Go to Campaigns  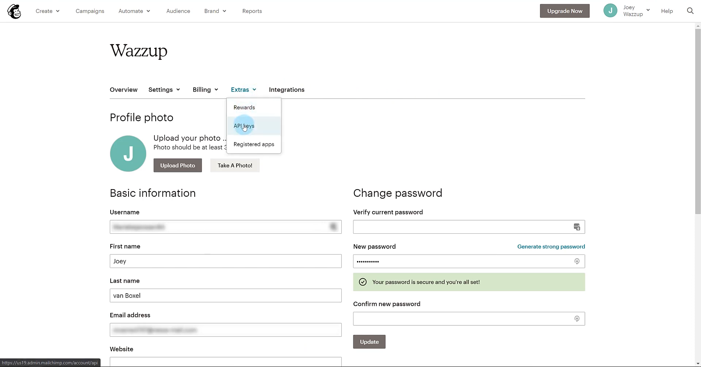(x=90, y=11)
